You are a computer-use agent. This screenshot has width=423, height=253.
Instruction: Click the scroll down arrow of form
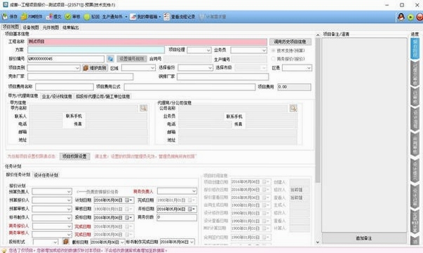click(x=318, y=242)
